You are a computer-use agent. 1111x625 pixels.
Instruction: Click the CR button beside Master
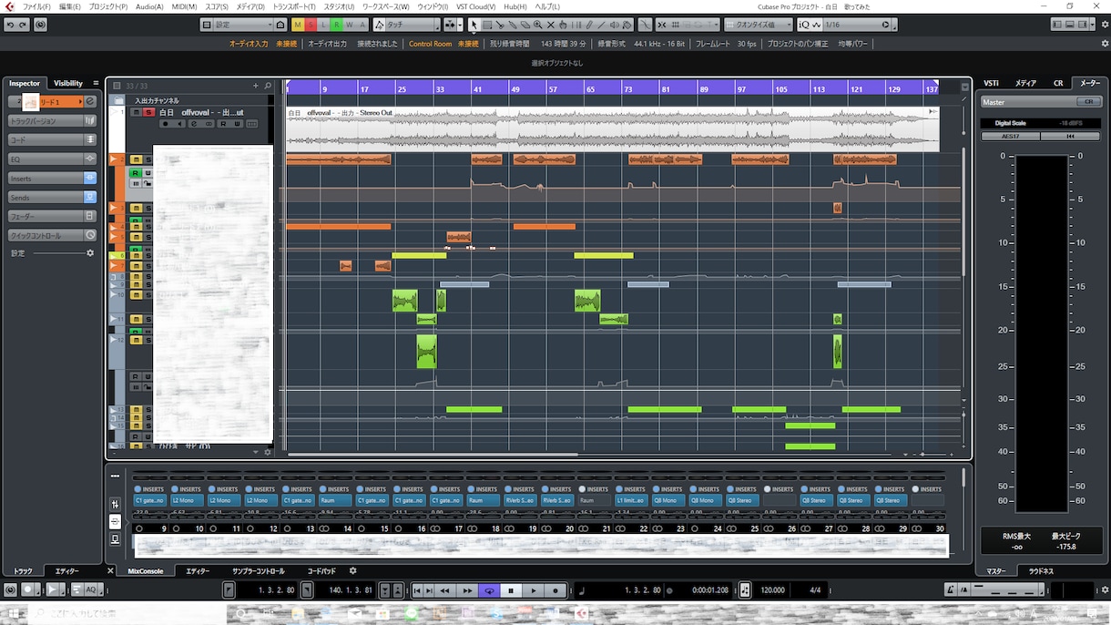(1088, 102)
